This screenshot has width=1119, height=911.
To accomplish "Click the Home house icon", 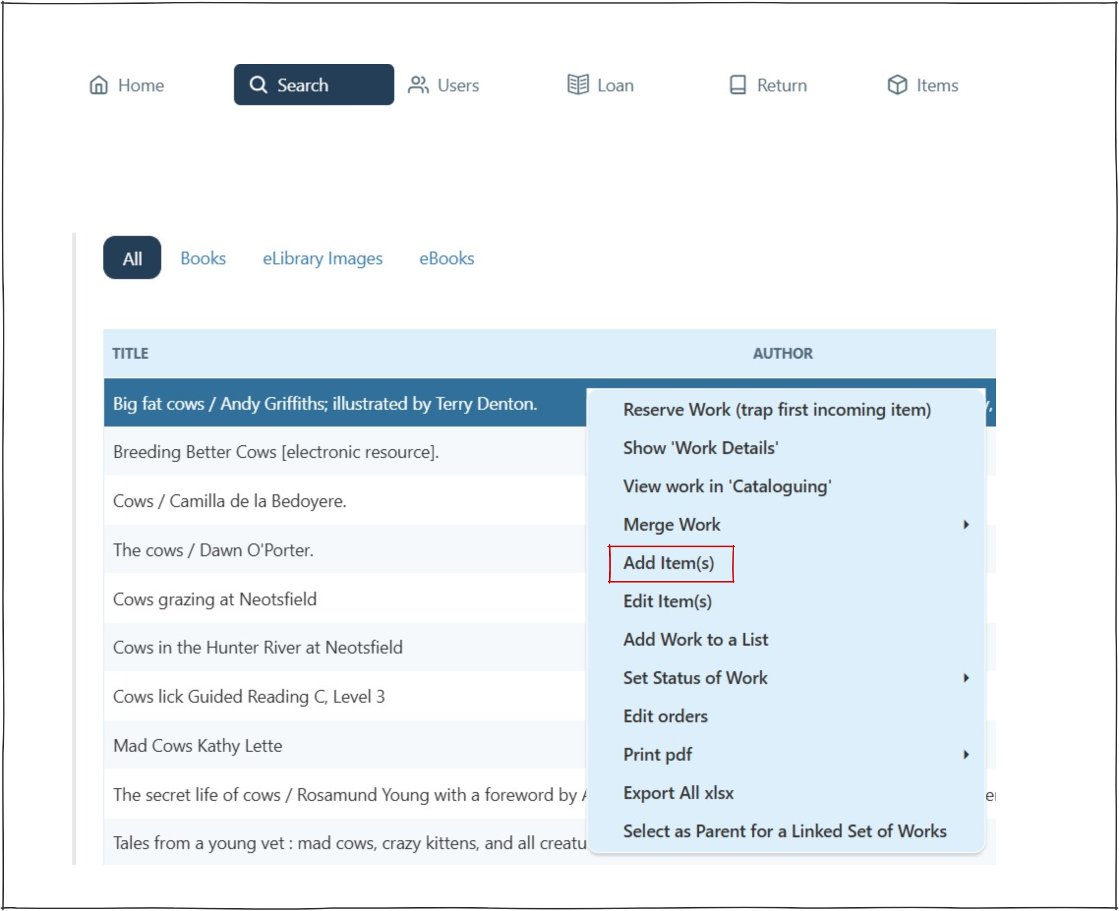I will click(x=99, y=85).
